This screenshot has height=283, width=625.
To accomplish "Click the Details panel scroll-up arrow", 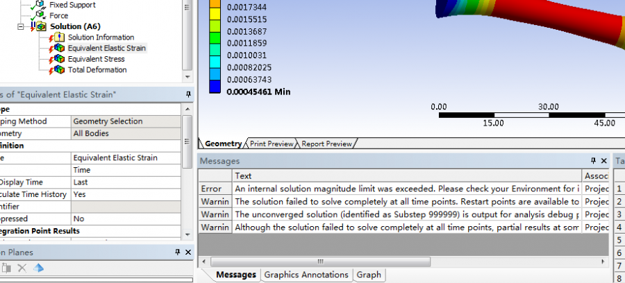I will tap(187, 109).
